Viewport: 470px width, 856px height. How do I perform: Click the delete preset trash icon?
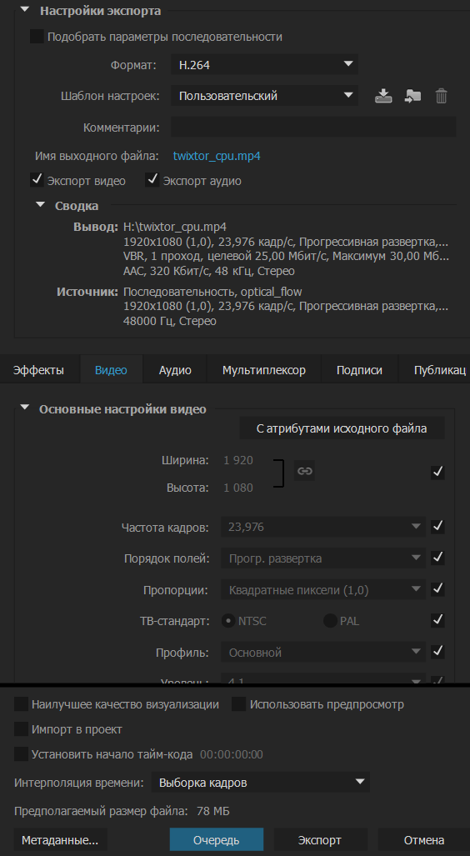coord(441,96)
